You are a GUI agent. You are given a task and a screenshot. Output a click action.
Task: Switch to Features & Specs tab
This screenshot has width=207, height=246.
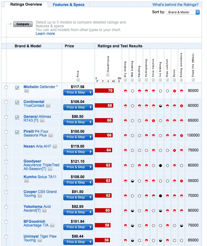(x=68, y=5)
